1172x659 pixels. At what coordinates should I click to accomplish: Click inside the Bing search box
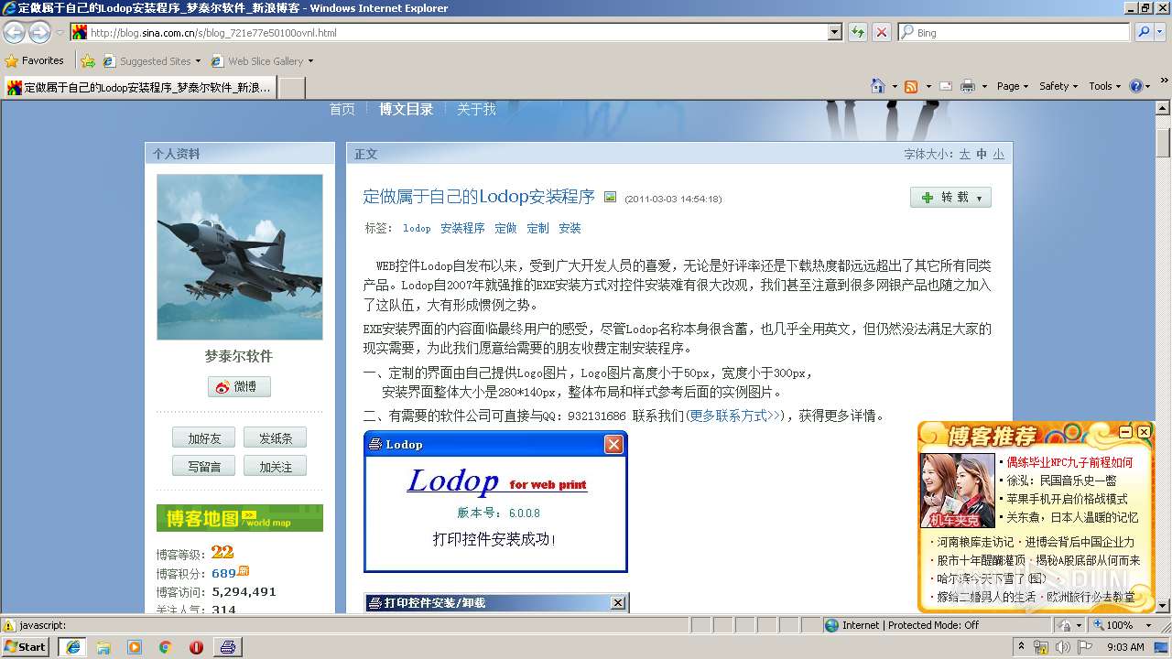pyautogui.click(x=1014, y=32)
